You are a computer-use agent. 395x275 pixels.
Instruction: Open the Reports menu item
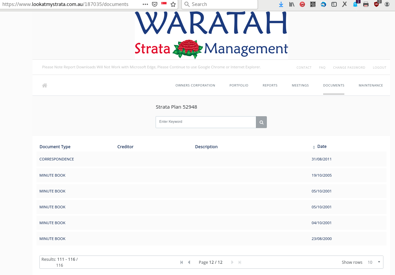point(270,86)
